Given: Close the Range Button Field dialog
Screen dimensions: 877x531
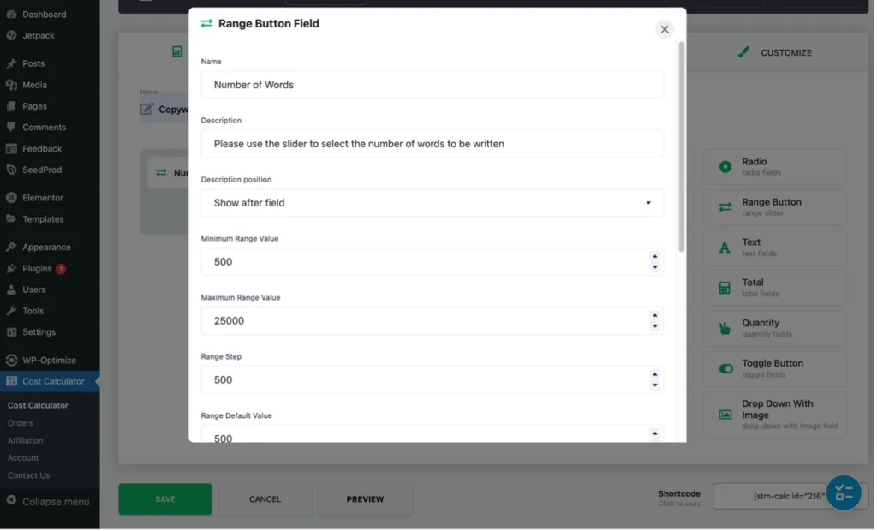Looking at the screenshot, I should point(665,29).
